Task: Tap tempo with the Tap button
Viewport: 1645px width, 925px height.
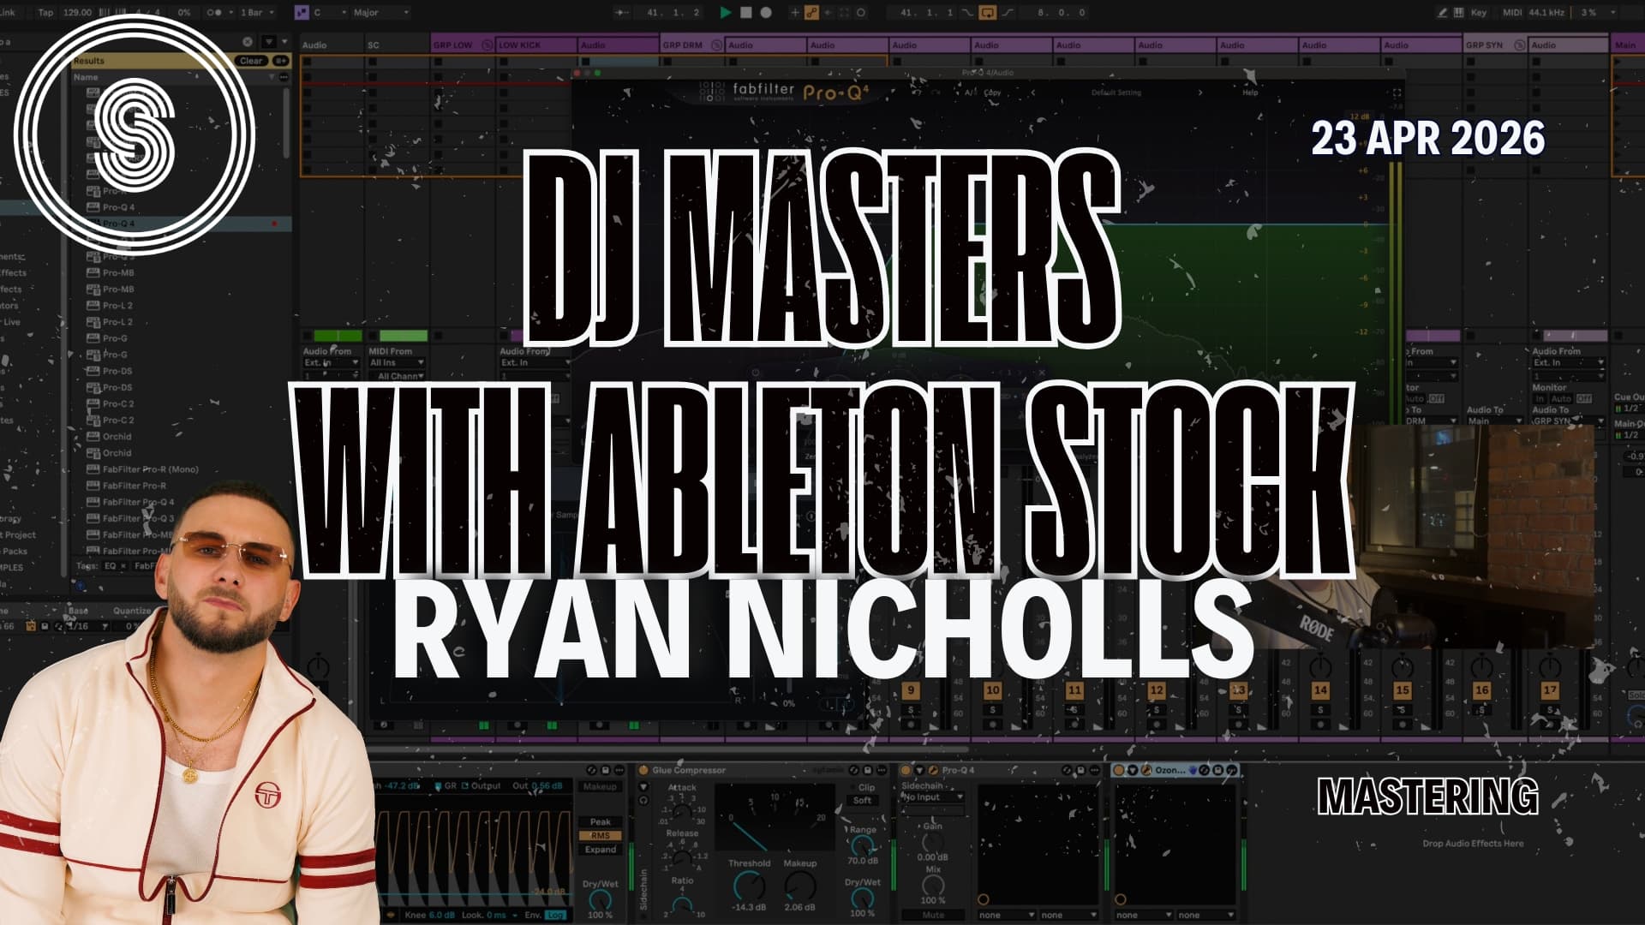Action: tap(45, 12)
